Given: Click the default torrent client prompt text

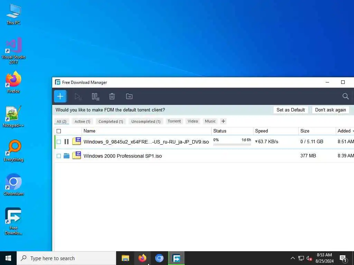Looking at the screenshot, I should point(110,110).
